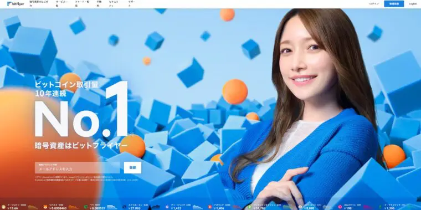The image size is (421, 210).
Task: Select the Ethereum Classic coin icon
Action: (380, 207)
